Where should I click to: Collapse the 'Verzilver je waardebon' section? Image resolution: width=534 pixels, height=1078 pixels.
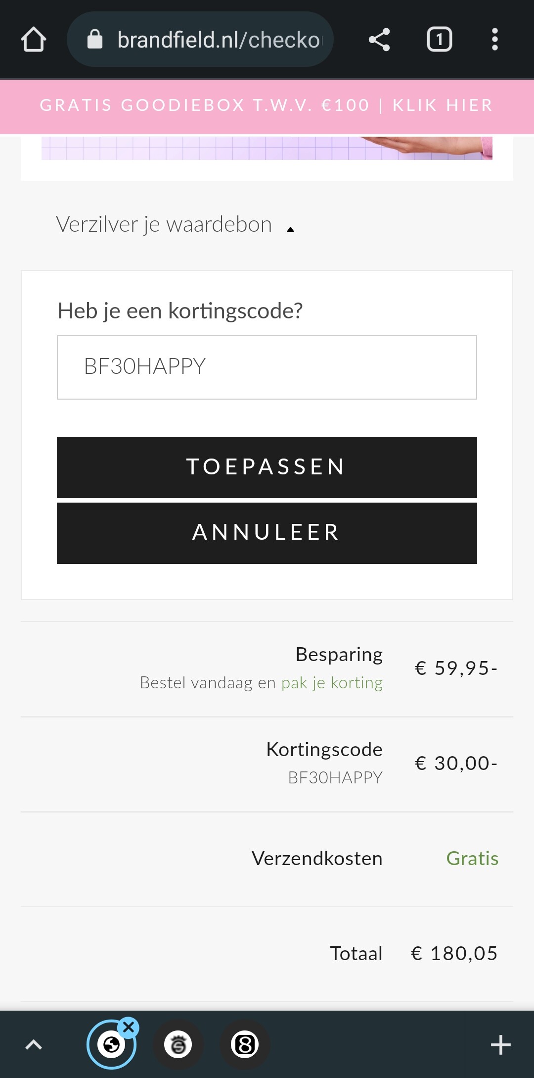[164, 224]
